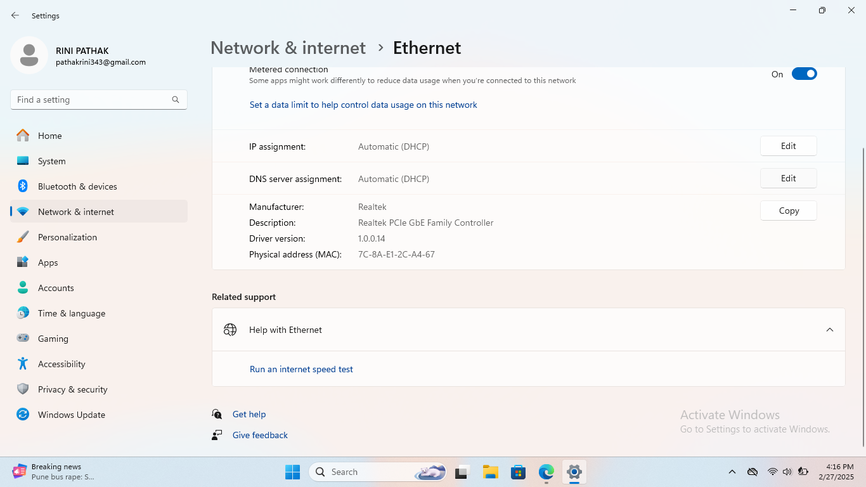Turn off the Metered connection toggle
Screen dimensions: 866x487
coord(804,74)
